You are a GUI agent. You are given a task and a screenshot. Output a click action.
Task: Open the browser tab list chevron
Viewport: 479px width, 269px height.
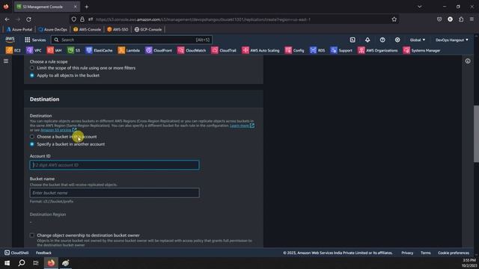point(420,7)
